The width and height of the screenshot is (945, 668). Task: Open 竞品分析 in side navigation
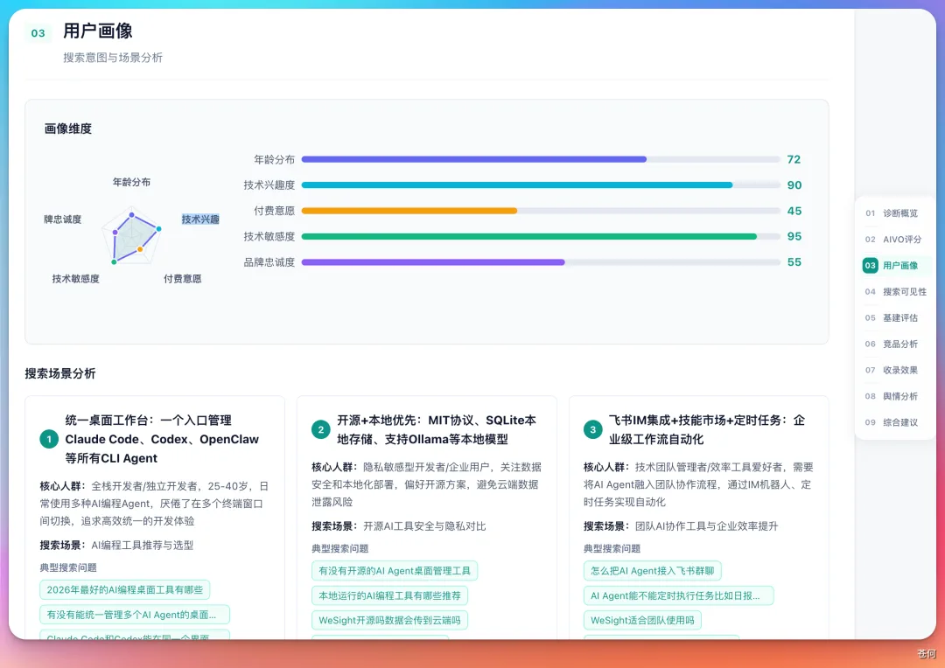pyautogui.click(x=892, y=344)
